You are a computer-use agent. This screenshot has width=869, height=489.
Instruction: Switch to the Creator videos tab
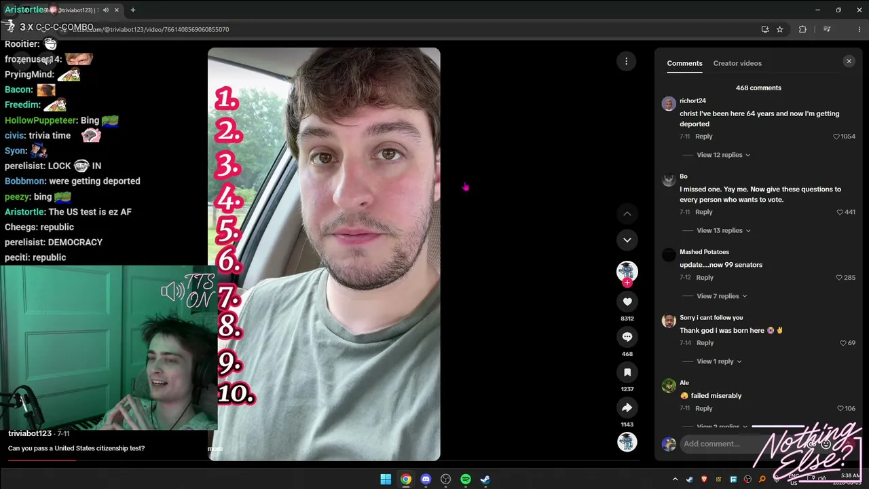(x=737, y=63)
